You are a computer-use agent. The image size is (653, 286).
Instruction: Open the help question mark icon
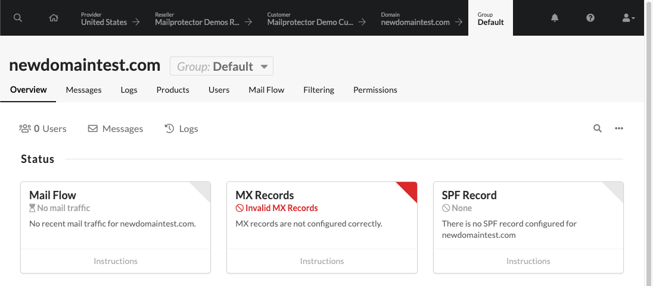(590, 18)
